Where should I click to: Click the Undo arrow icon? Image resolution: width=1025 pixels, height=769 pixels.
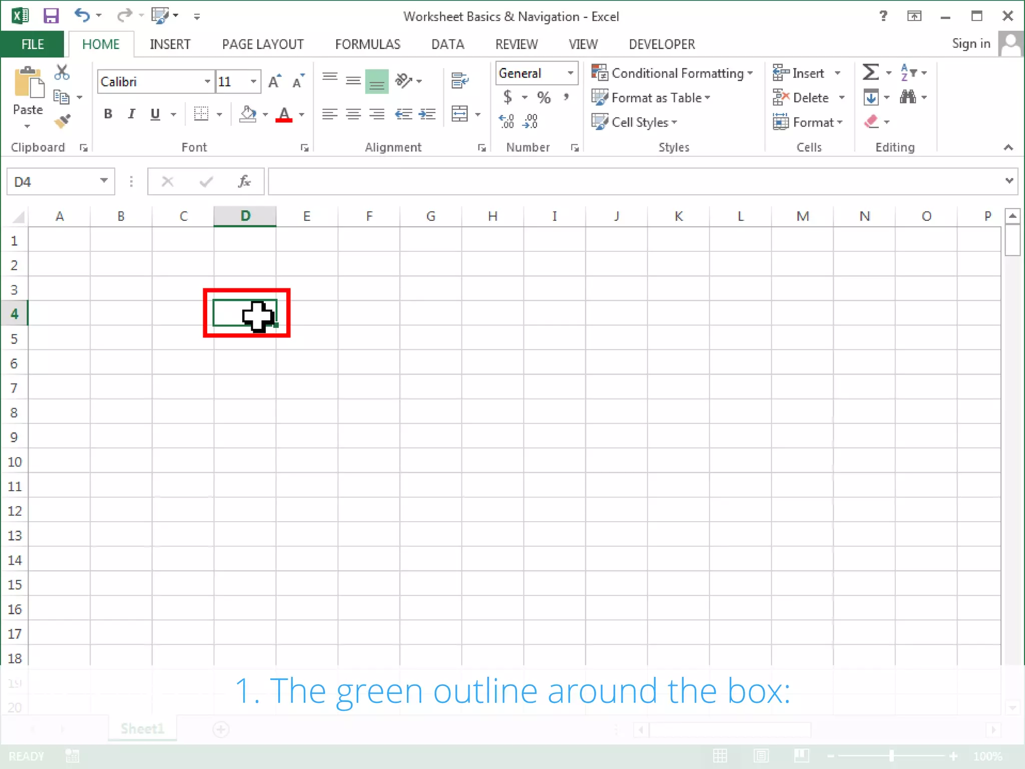point(82,15)
